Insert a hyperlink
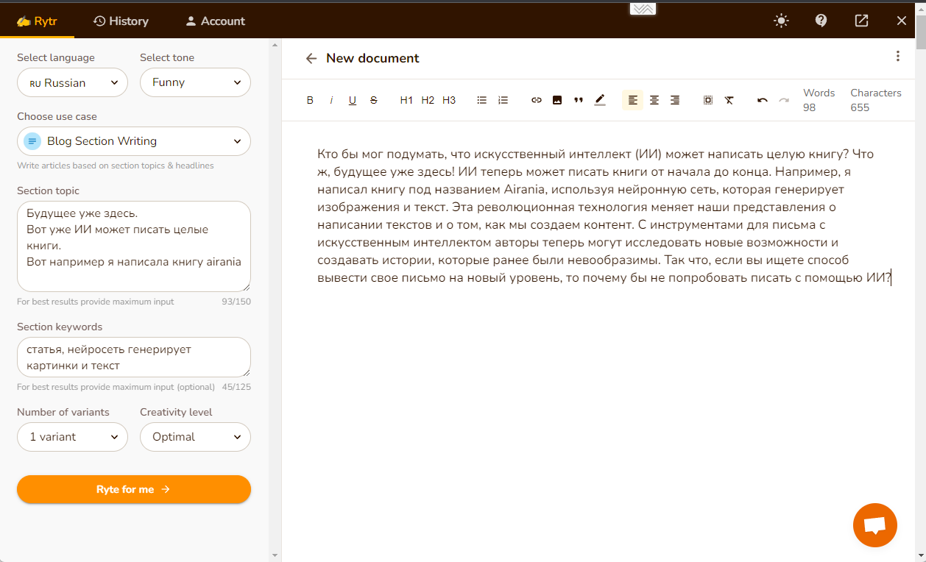 point(537,100)
